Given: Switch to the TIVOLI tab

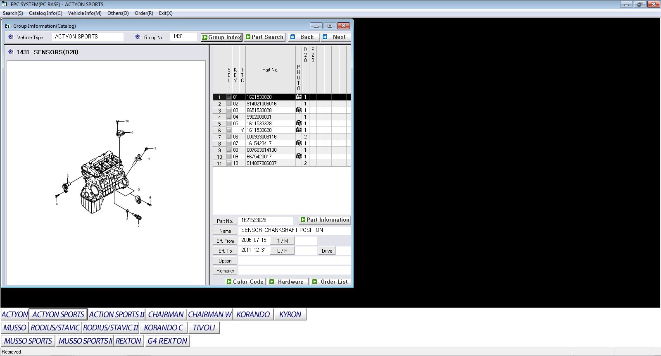Looking at the screenshot, I should [x=204, y=328].
